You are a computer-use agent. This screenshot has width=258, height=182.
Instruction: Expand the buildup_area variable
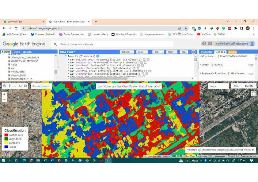pos(68,60)
